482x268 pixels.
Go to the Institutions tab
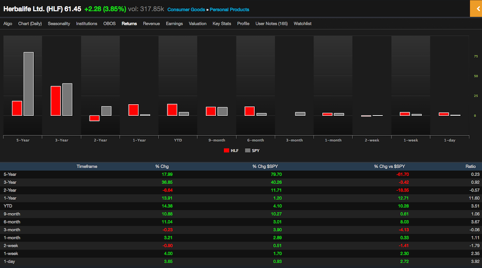tap(87, 24)
